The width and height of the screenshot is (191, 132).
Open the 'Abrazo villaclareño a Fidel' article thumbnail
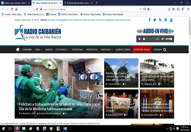(x=121, y=104)
